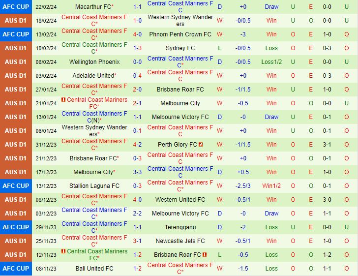Image resolution: width=358 pixels, height=276 pixels.
Task: Click the Loss result in the Sydney FC row
Action: click(271, 48)
